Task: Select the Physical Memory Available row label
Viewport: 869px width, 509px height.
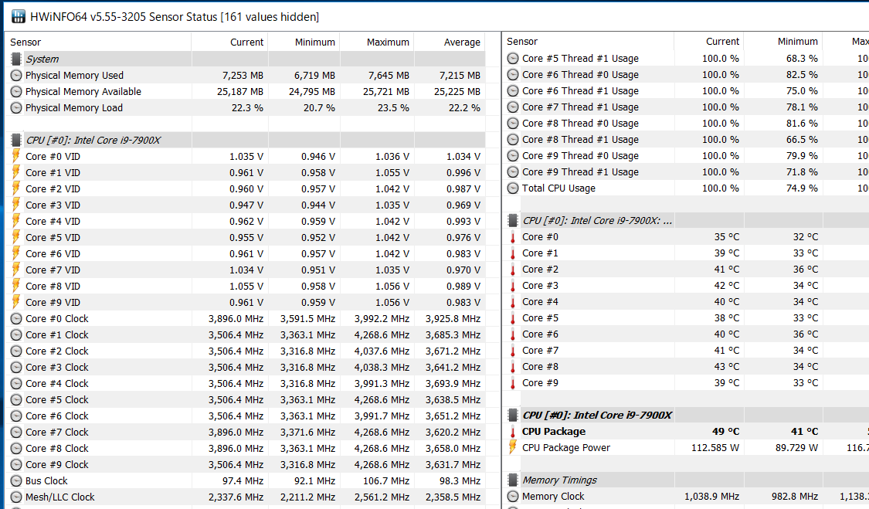Action: click(83, 91)
